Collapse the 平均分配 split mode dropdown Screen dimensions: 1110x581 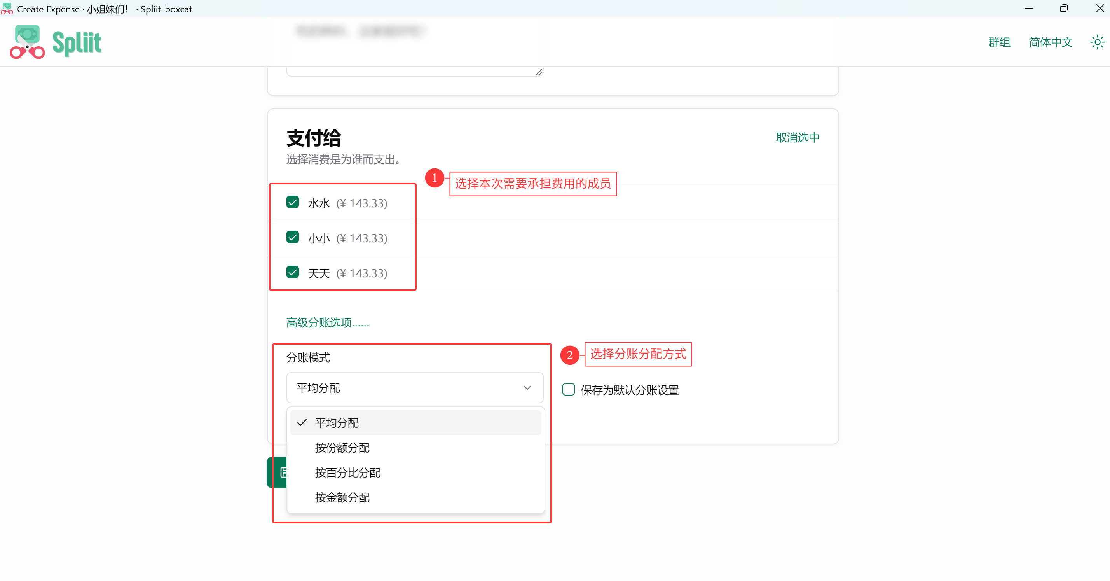coord(415,387)
